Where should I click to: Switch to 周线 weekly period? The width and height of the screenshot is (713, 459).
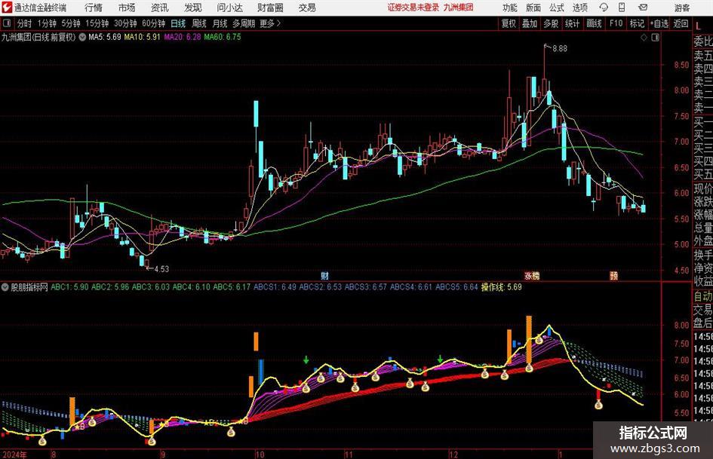click(198, 23)
